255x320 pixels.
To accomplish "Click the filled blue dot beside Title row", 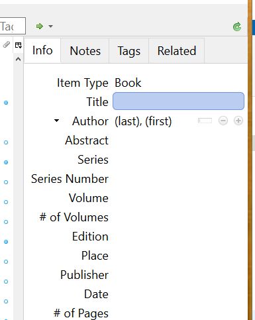I will point(6,103).
